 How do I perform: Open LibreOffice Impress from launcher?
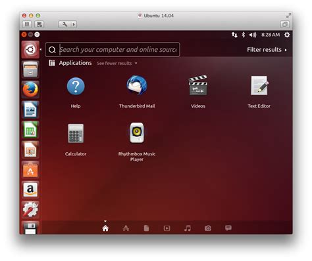30,150
